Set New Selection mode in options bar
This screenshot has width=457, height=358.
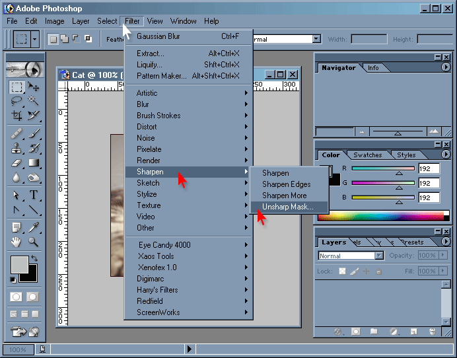click(x=53, y=39)
